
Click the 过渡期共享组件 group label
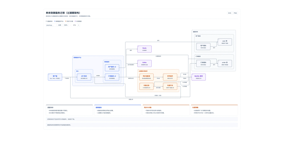click(143, 71)
